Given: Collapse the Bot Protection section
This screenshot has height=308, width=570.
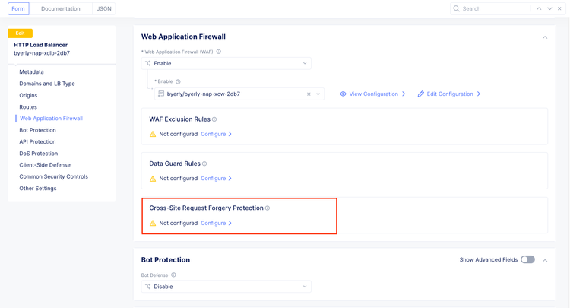Looking at the screenshot, I should [545, 260].
